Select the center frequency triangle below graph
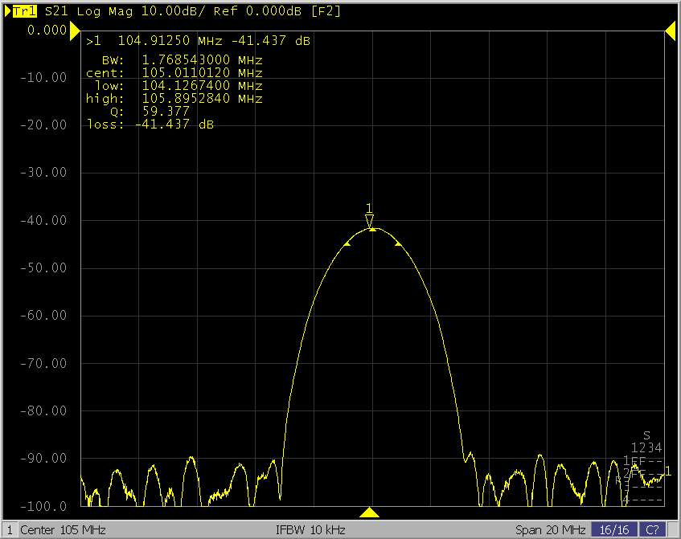 tap(369, 512)
